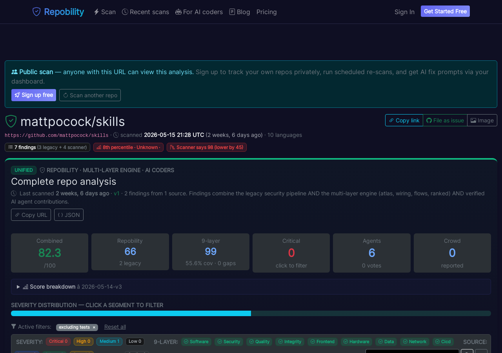Toggle the Cicd layer filter
The width and height of the screenshot is (502, 353).
[x=443, y=342]
